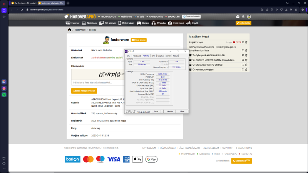Click the Close button in CPU-Z
The width and height of the screenshot is (308, 173).
pos(182,111)
